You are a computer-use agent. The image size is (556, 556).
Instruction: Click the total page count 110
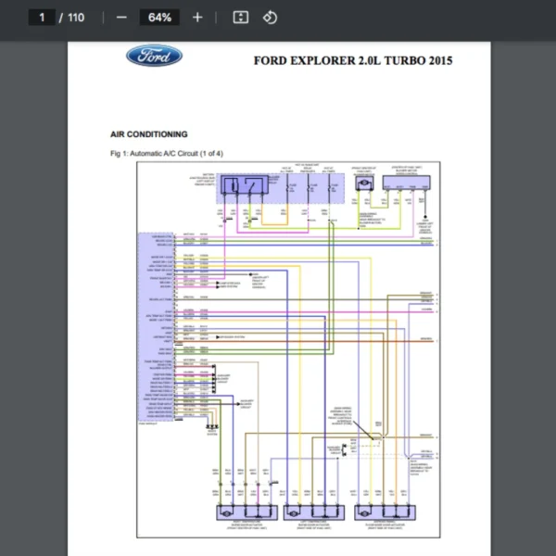click(x=76, y=18)
